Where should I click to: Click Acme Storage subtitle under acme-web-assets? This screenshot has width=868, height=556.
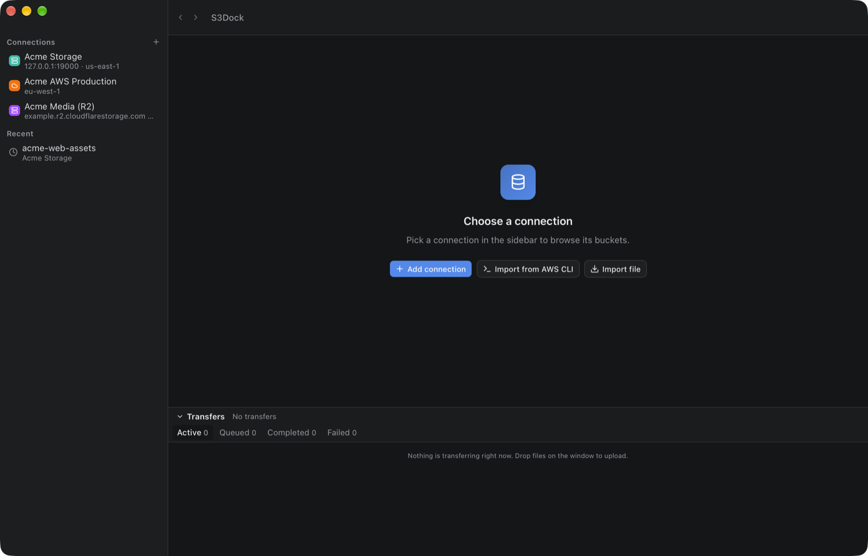point(47,158)
